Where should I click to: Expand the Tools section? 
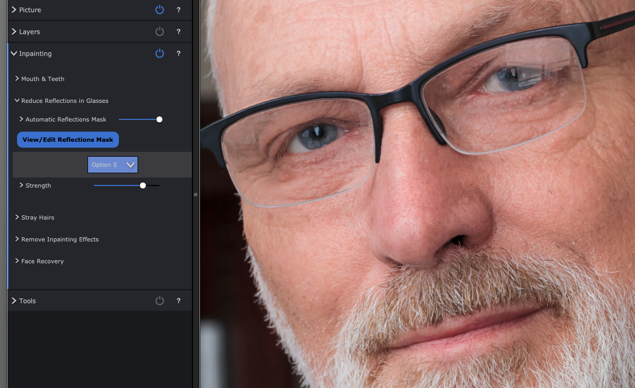(14, 301)
